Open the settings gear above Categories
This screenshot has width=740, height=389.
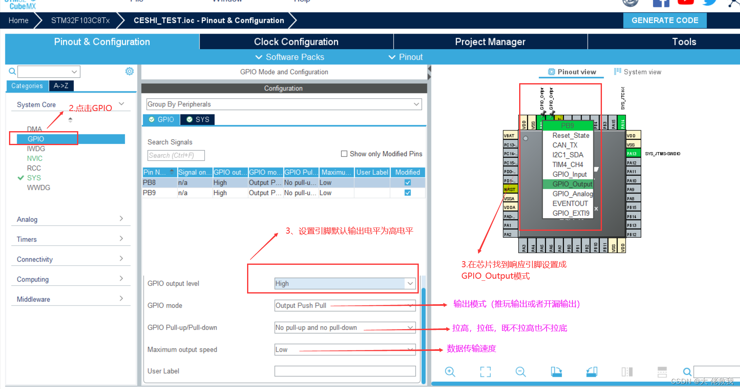(x=129, y=71)
